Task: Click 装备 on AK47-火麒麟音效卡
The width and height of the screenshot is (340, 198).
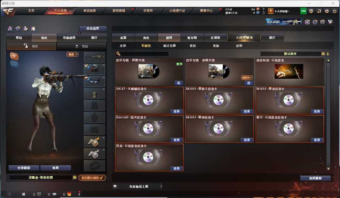Action: (x=177, y=111)
